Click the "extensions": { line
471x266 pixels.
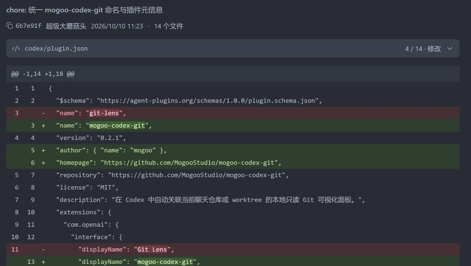(x=233, y=212)
